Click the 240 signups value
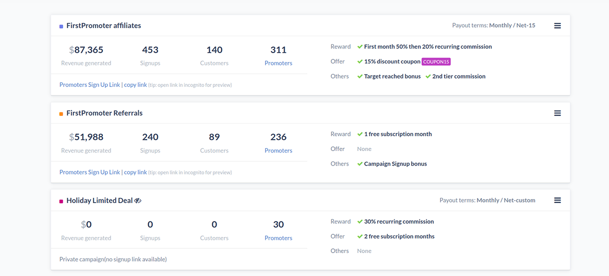Screen dimensions: 609x276 click(150, 137)
